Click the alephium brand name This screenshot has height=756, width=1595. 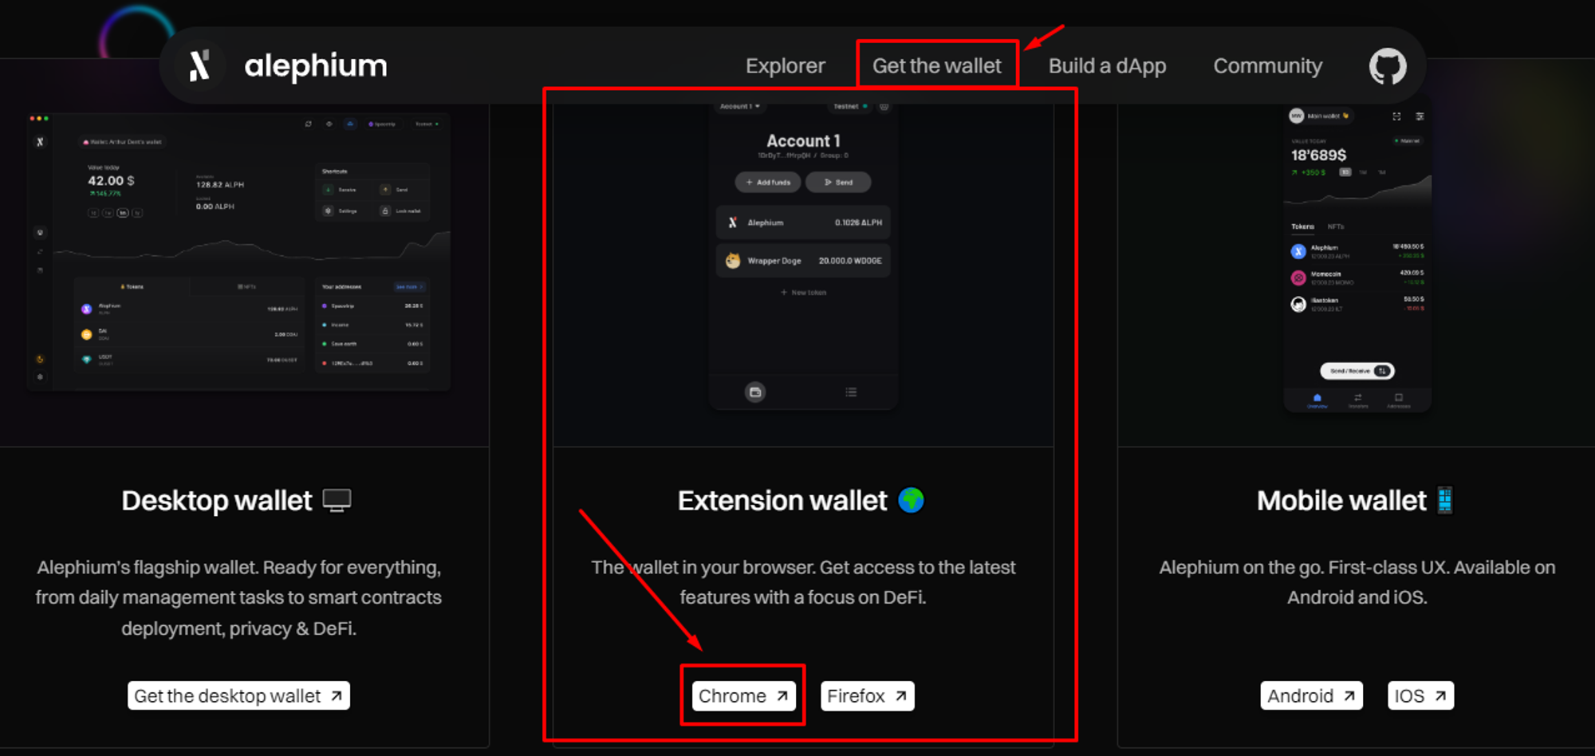pyautogui.click(x=316, y=65)
